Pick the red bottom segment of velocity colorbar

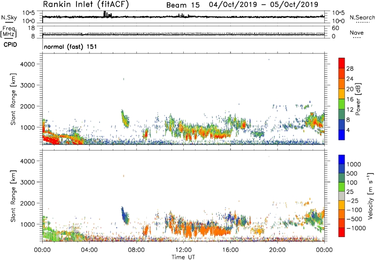coord(342,232)
